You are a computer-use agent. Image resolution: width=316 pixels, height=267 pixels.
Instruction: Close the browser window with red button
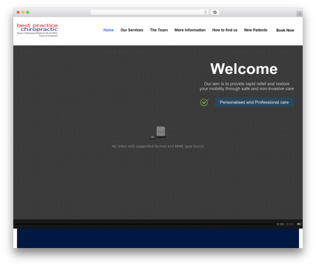click(18, 13)
